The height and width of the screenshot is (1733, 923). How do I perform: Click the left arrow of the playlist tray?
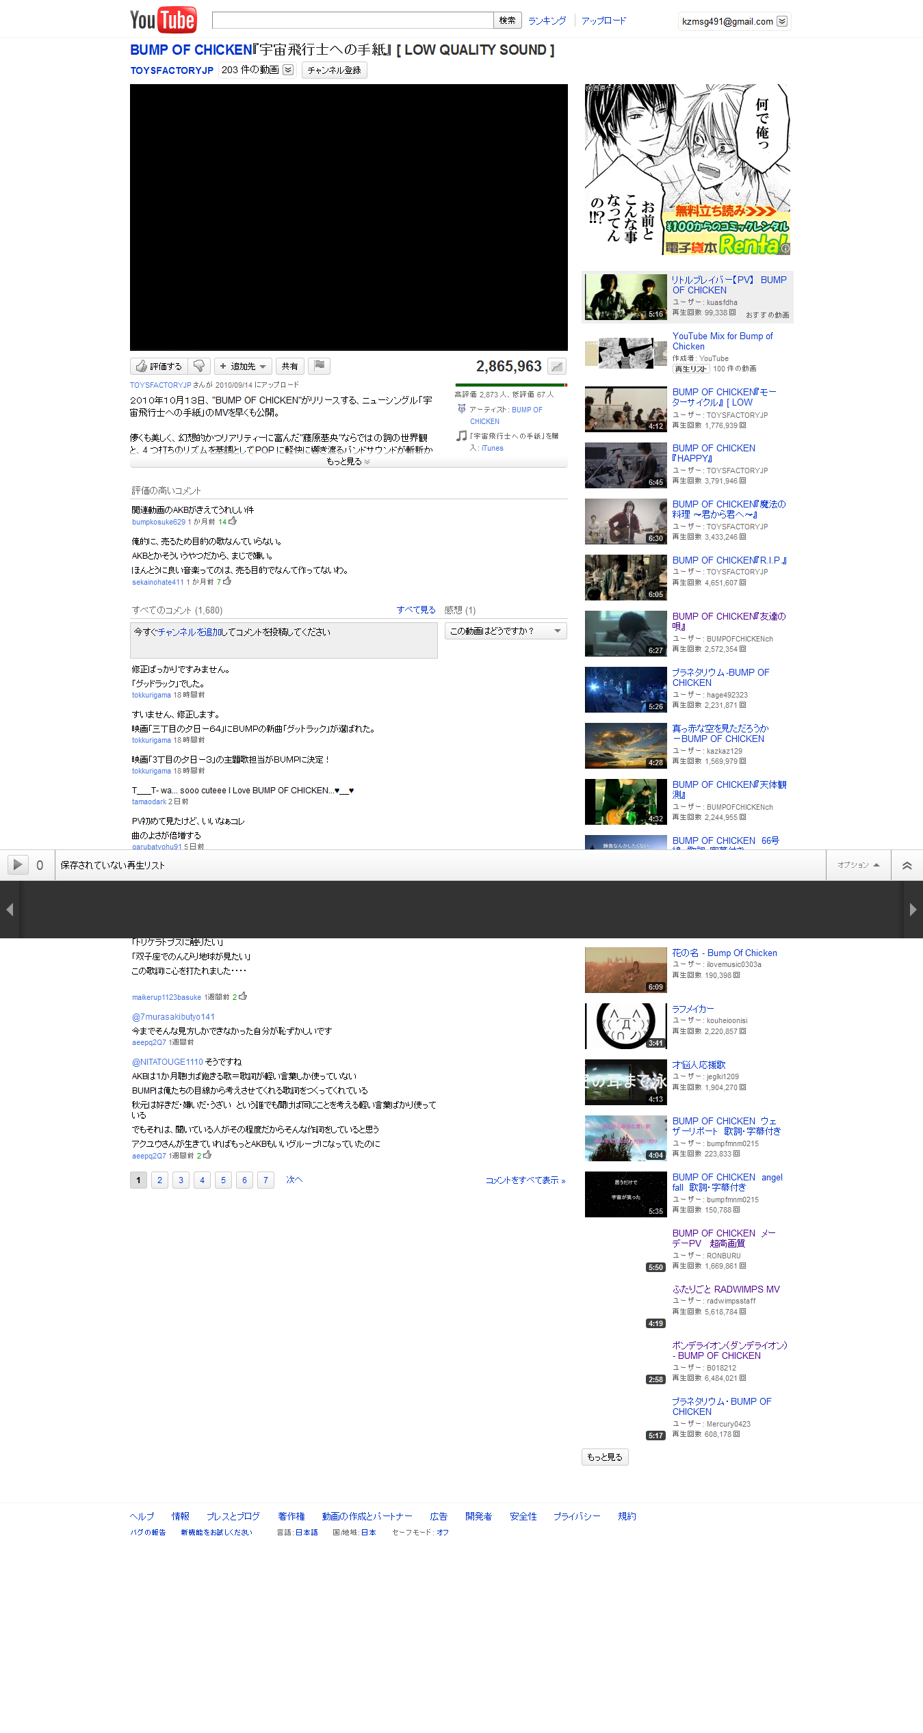[10, 910]
